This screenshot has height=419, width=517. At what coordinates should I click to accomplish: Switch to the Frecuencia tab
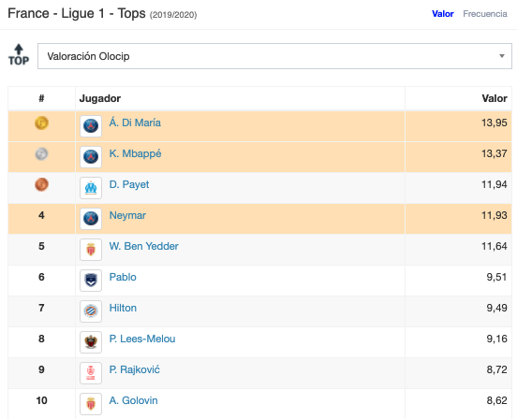(485, 14)
